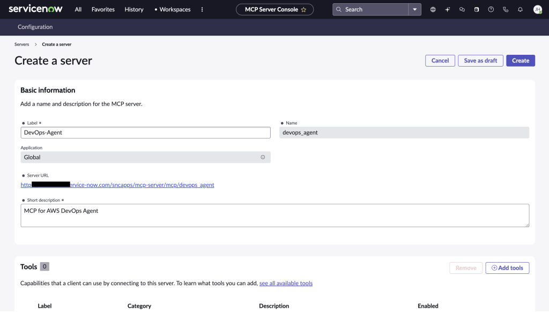Screen dimensions: 549x312
Task: Click the info icon in Application field
Action: (263, 157)
